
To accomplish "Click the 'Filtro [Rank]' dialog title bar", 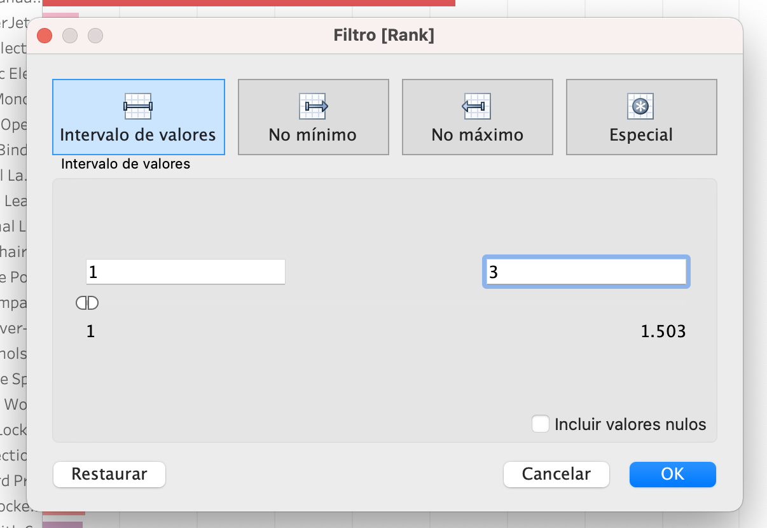I will [383, 35].
